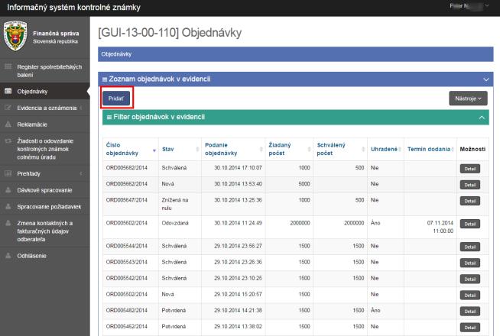Screen dimensions: 500x336
Task: Click the Zmena kontaktných údajov user icon
Action: [x=8, y=223]
